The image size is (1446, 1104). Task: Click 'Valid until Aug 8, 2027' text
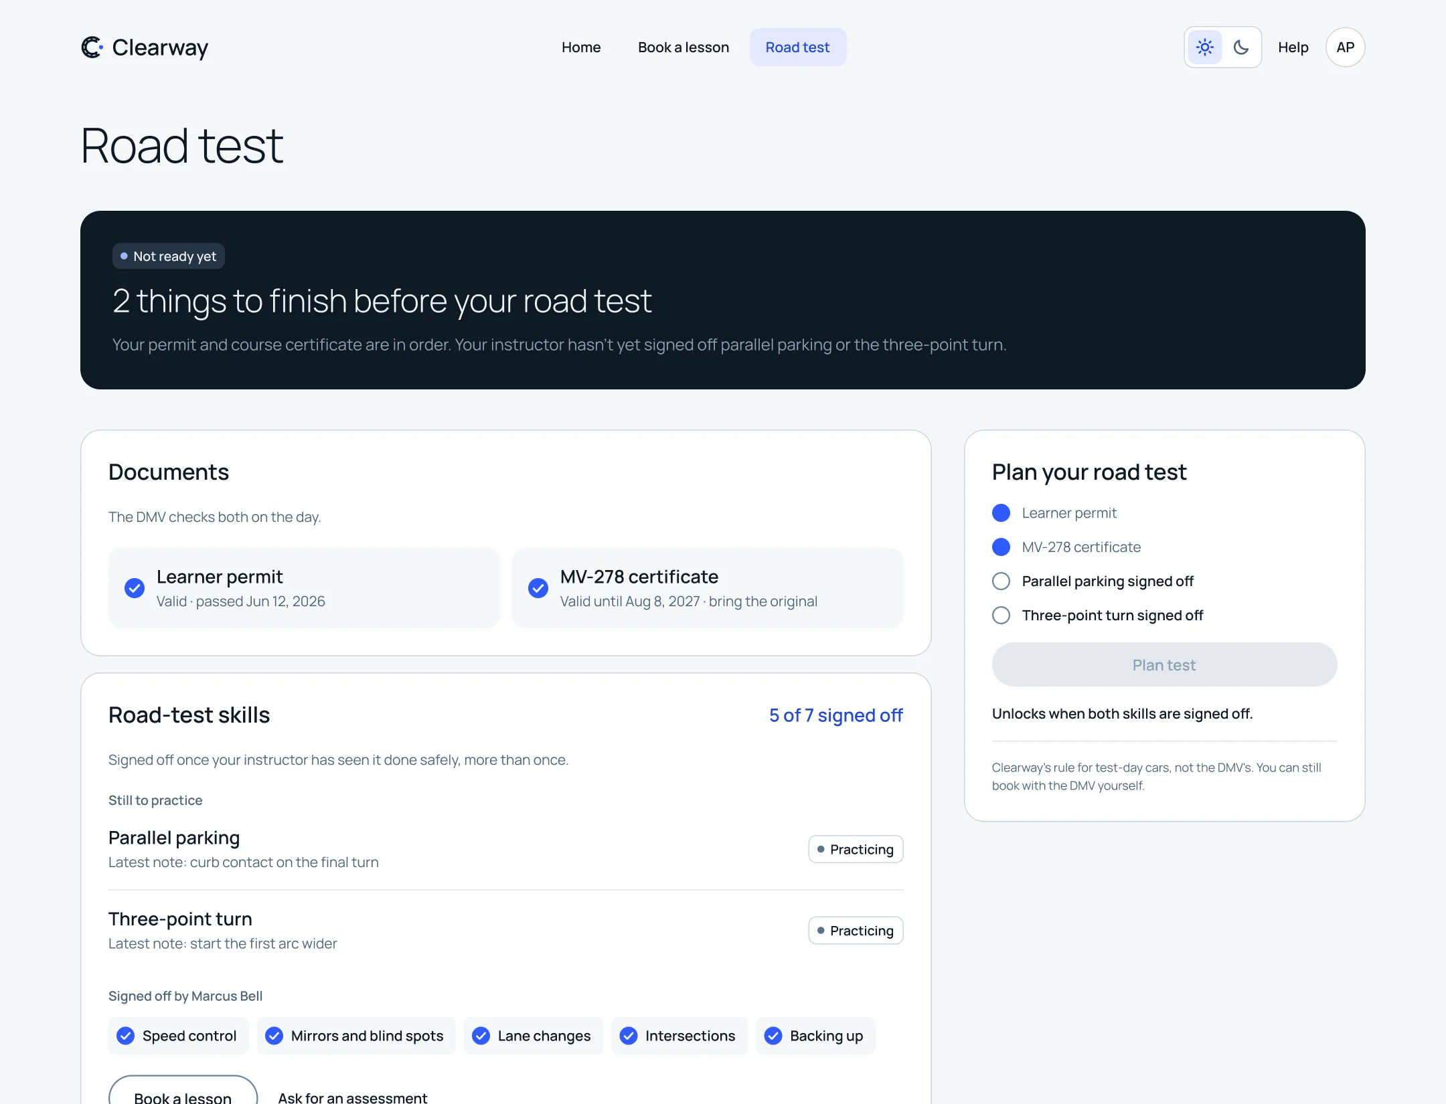point(630,602)
